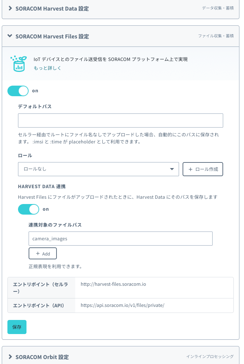Open the もっと詳しく link
The width and height of the screenshot is (244, 364).
pos(47,68)
